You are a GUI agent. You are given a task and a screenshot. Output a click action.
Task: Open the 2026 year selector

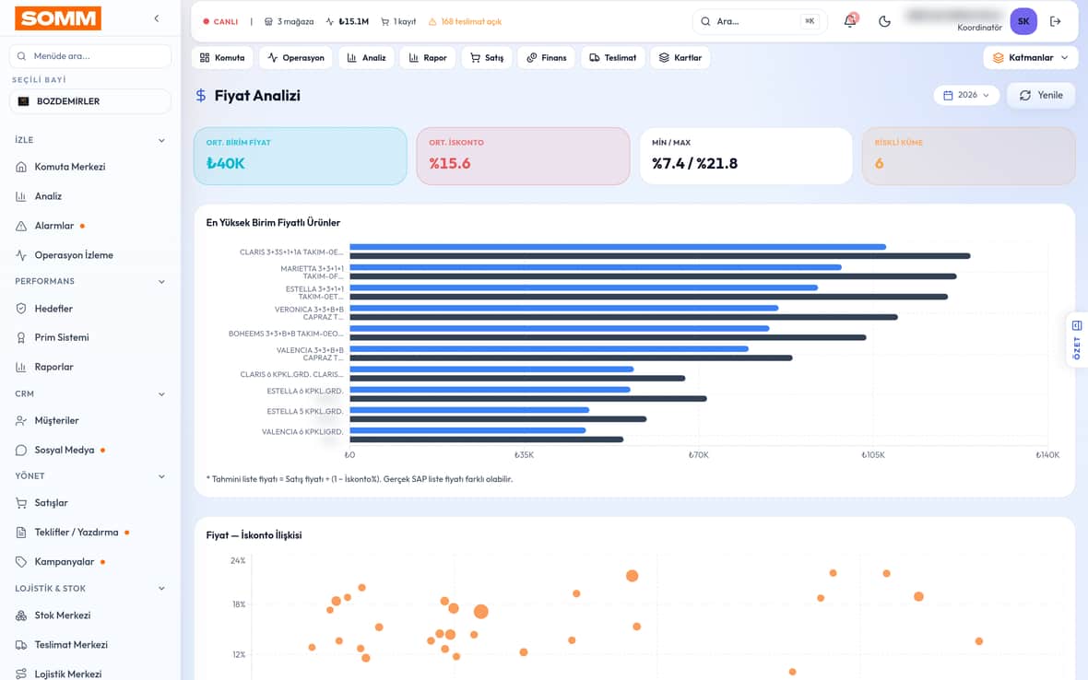pyautogui.click(x=966, y=95)
